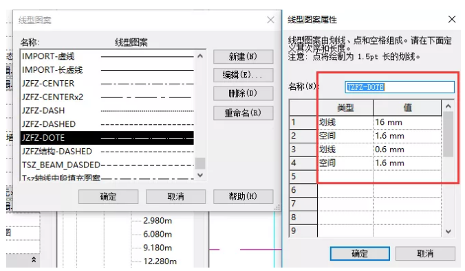Select row header 6 in properties table
Screen dimensions: 465x271
coord(303,190)
